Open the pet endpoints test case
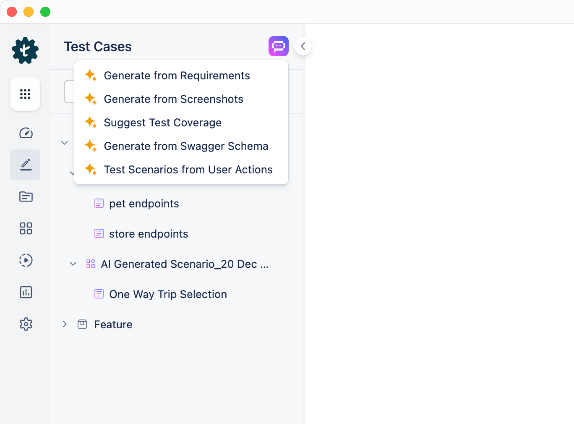 click(144, 204)
